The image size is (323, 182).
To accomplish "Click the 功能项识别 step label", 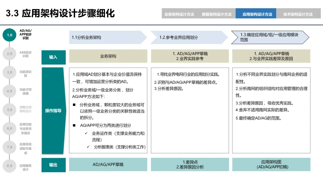I will pyautogui.click(x=25, y=74).
